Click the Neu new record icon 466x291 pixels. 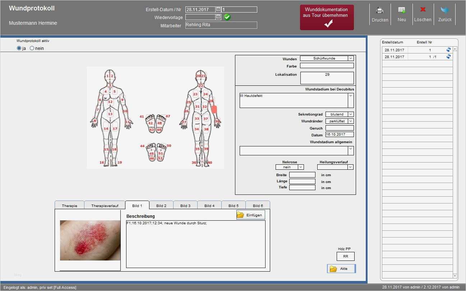click(x=402, y=11)
